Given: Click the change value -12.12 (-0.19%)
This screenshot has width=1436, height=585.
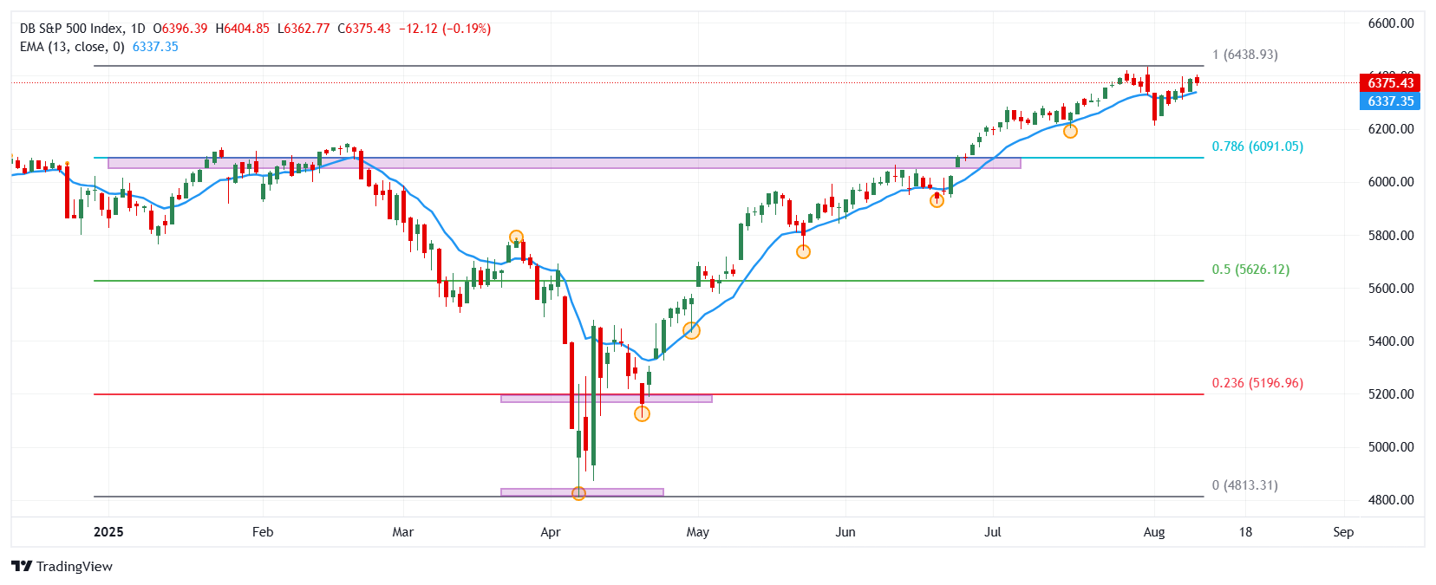Looking at the screenshot, I should (x=445, y=29).
